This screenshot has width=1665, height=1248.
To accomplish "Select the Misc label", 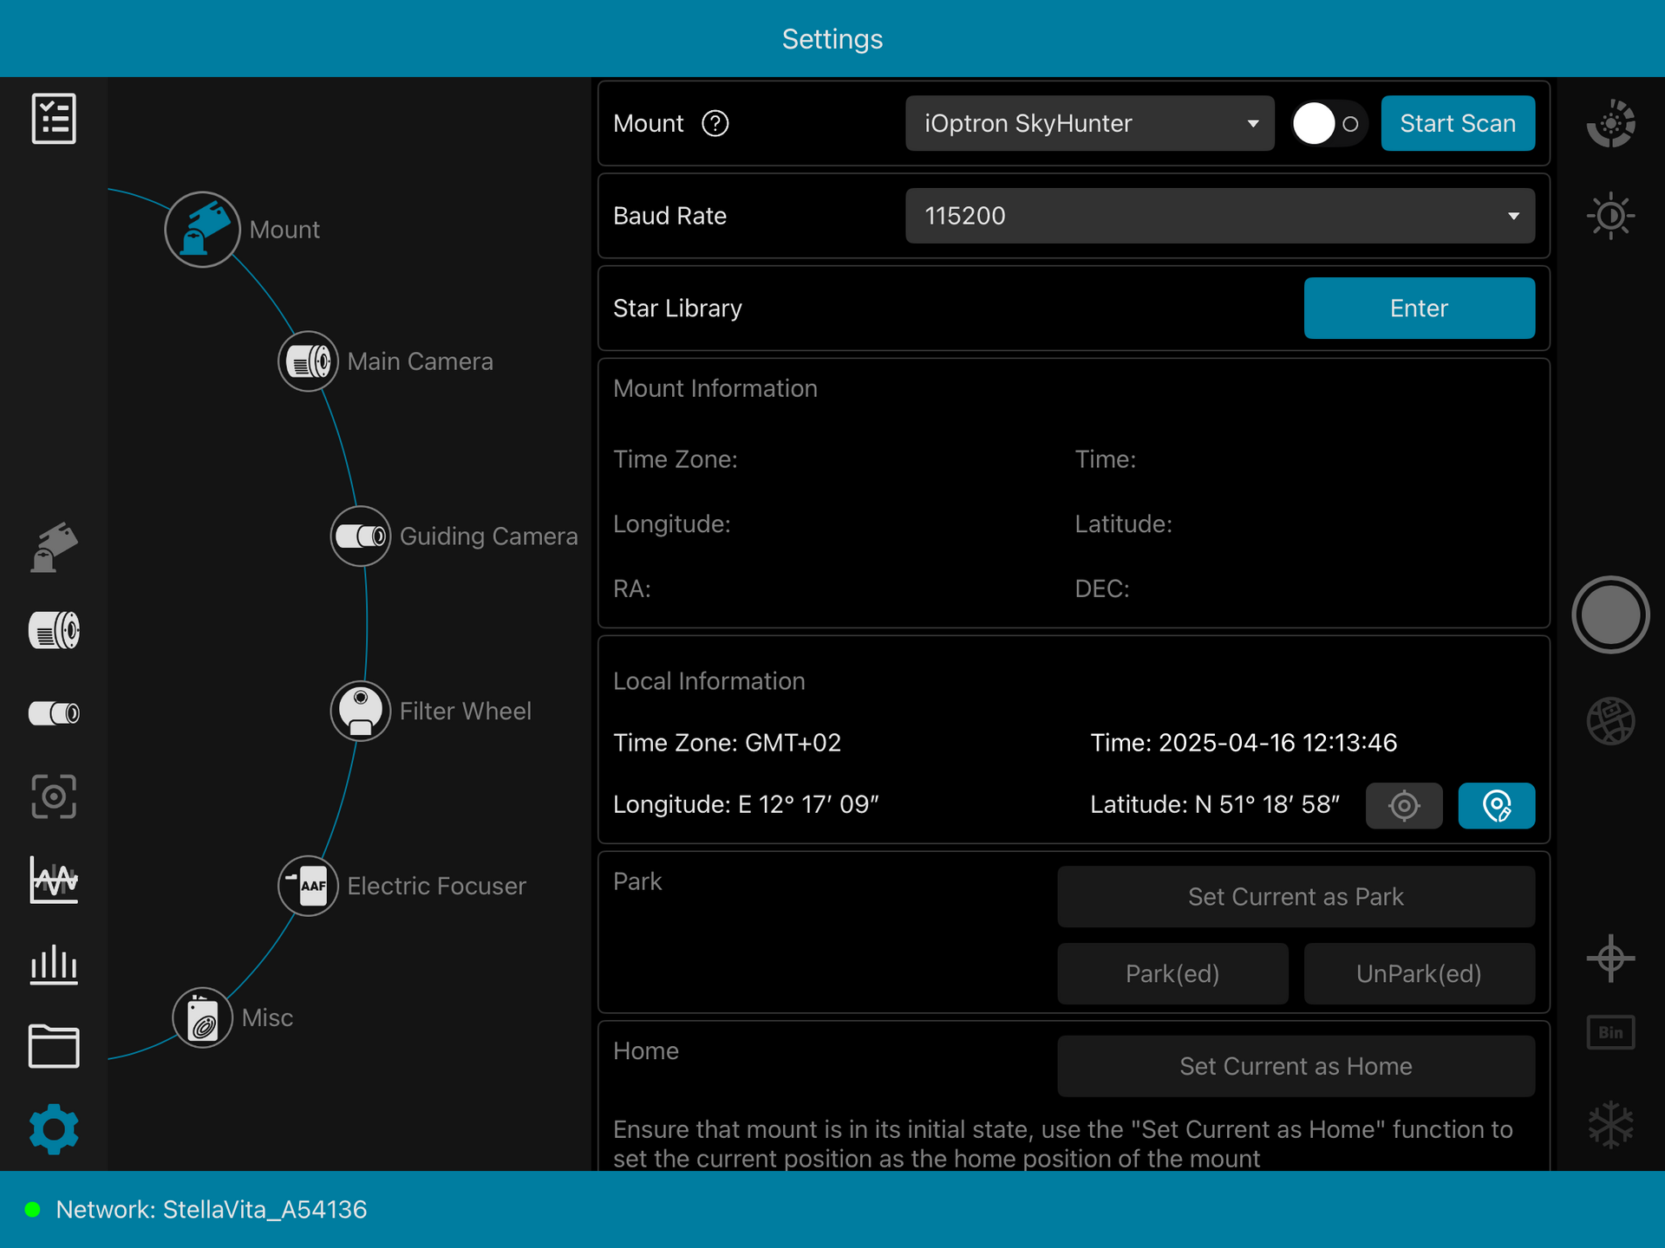I will (267, 1017).
